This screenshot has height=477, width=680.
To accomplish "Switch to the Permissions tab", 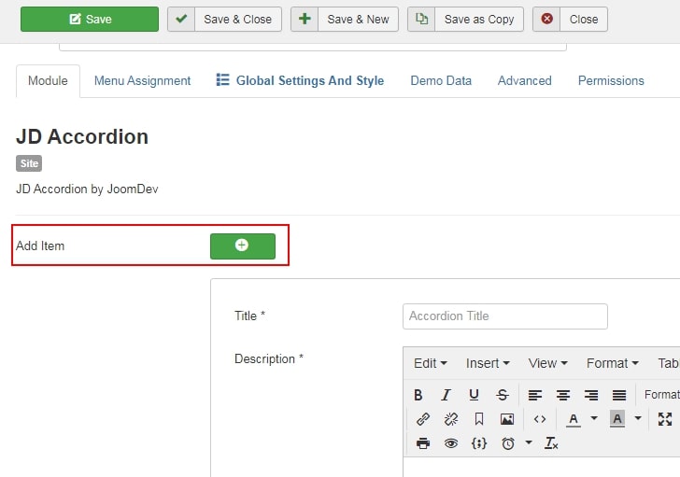I will click(611, 80).
